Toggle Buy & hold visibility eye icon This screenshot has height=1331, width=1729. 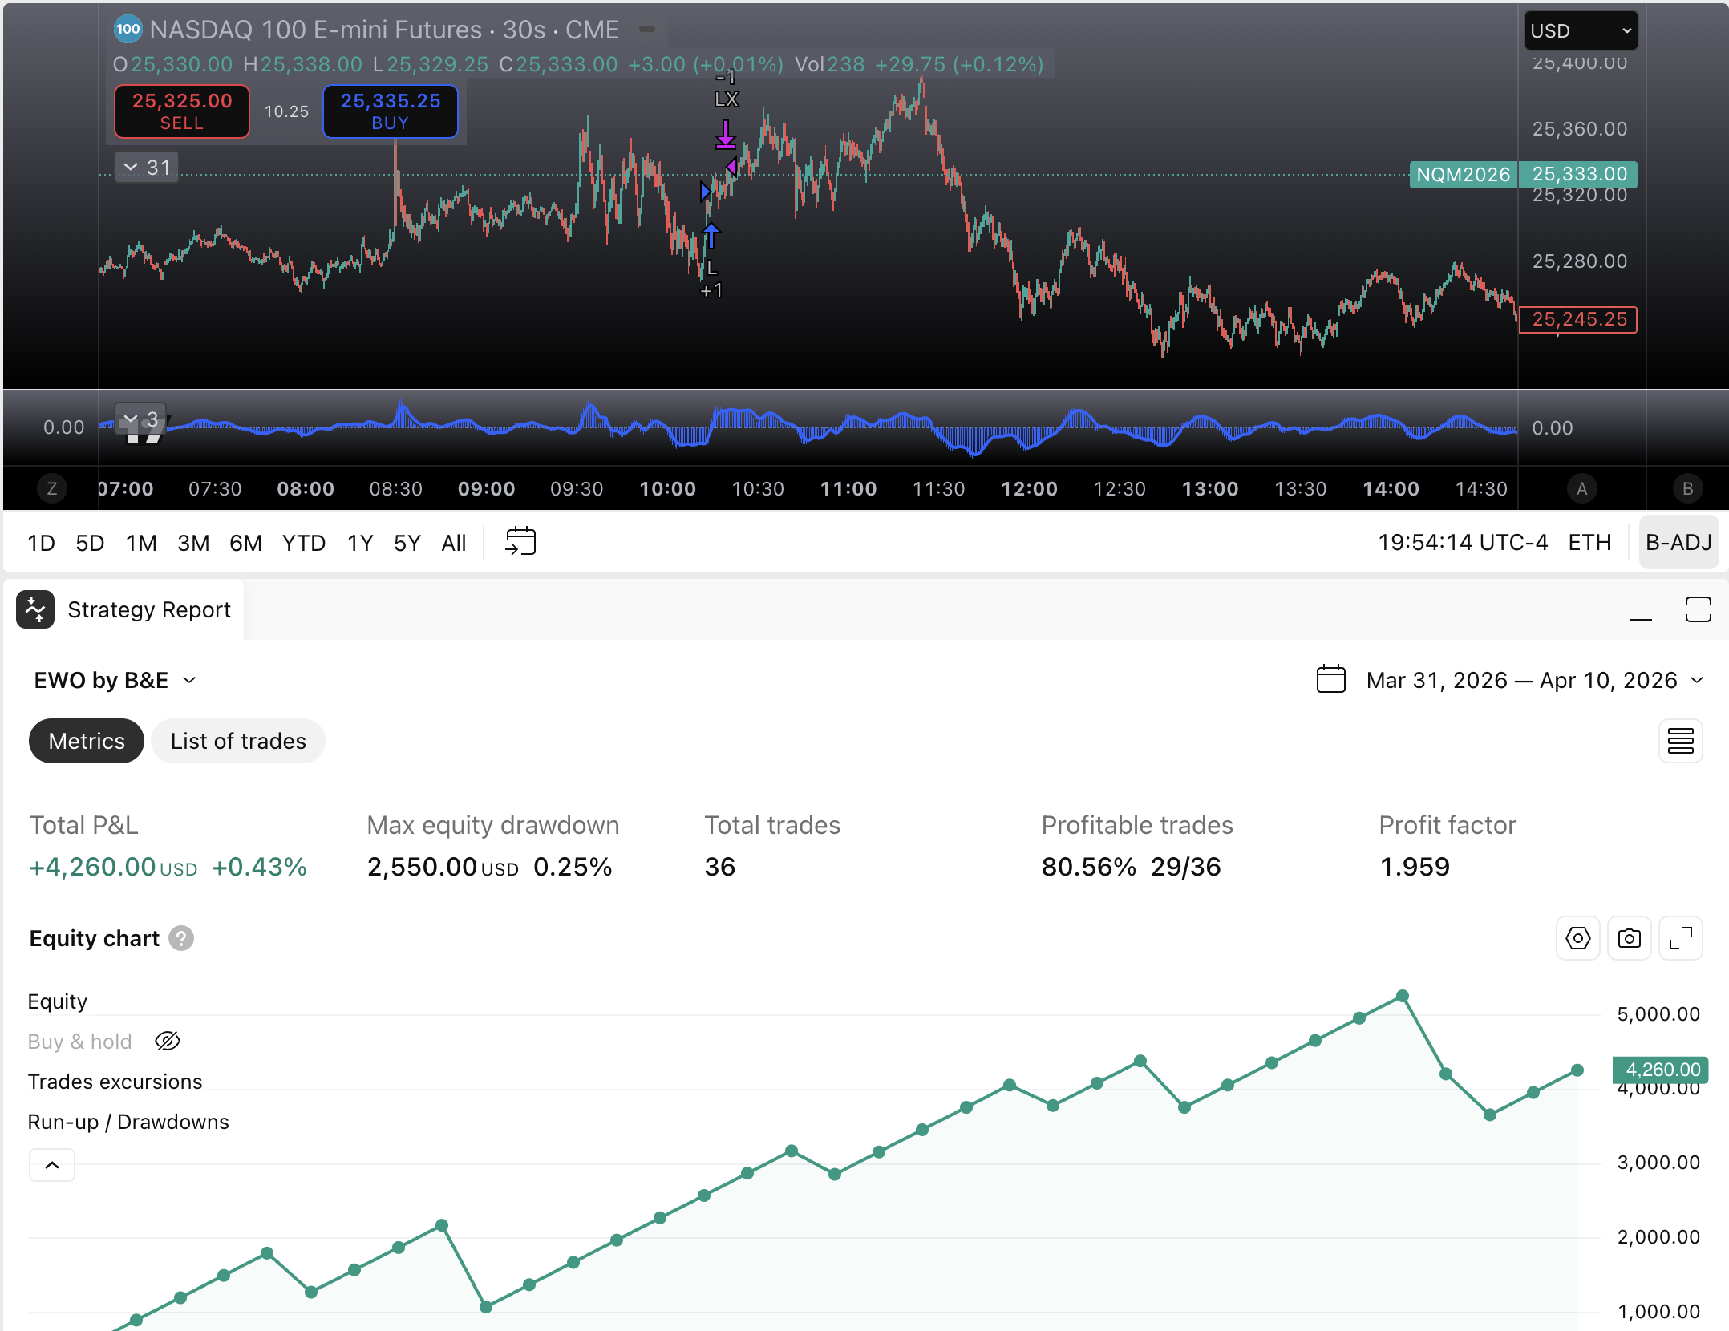click(167, 1041)
